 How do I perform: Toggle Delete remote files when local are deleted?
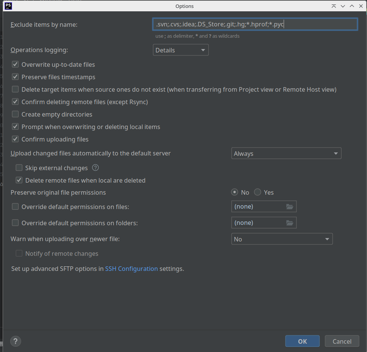pos(19,180)
